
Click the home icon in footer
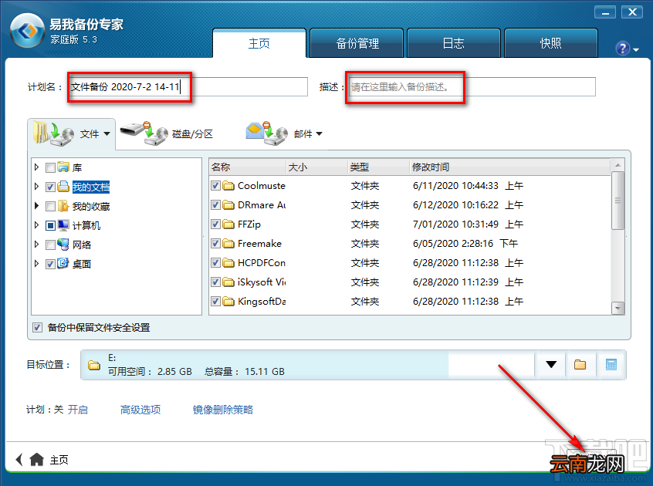coord(36,459)
